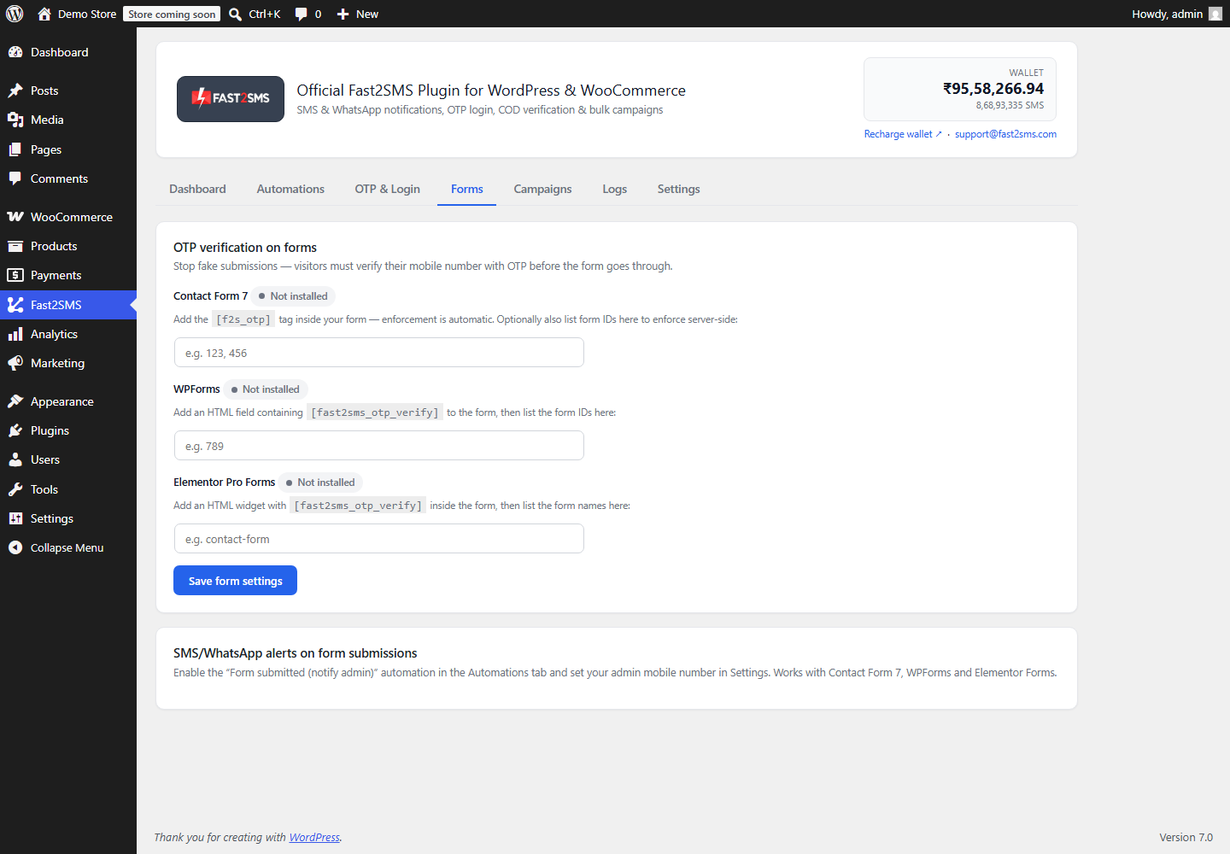Viewport: 1230px width, 854px height.
Task: Open the Howdy, admin account menu
Action: (x=1176, y=14)
